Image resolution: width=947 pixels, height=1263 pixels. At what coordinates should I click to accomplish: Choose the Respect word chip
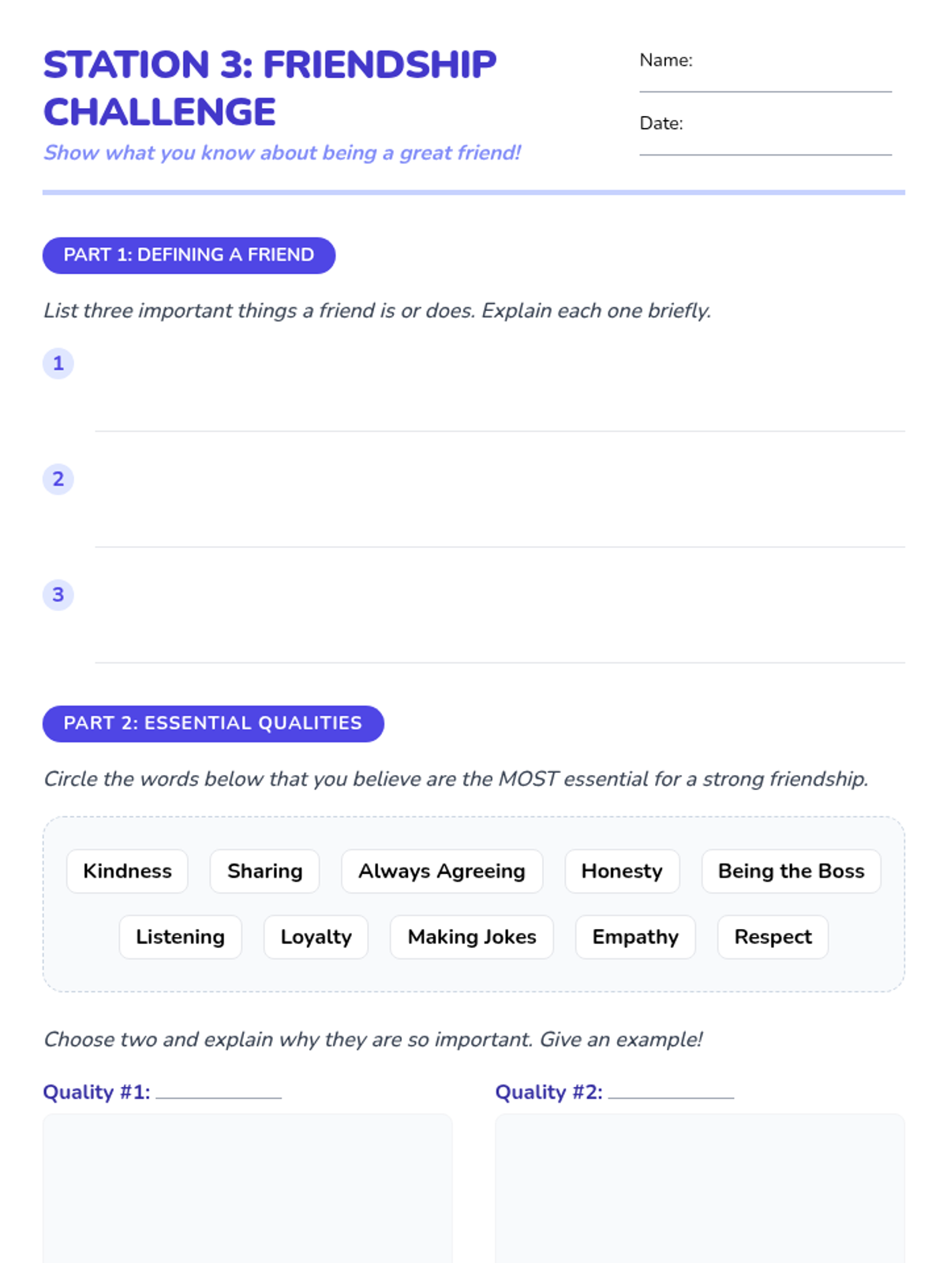[x=773, y=937]
